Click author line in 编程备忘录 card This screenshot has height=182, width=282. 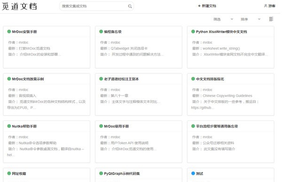(110, 42)
